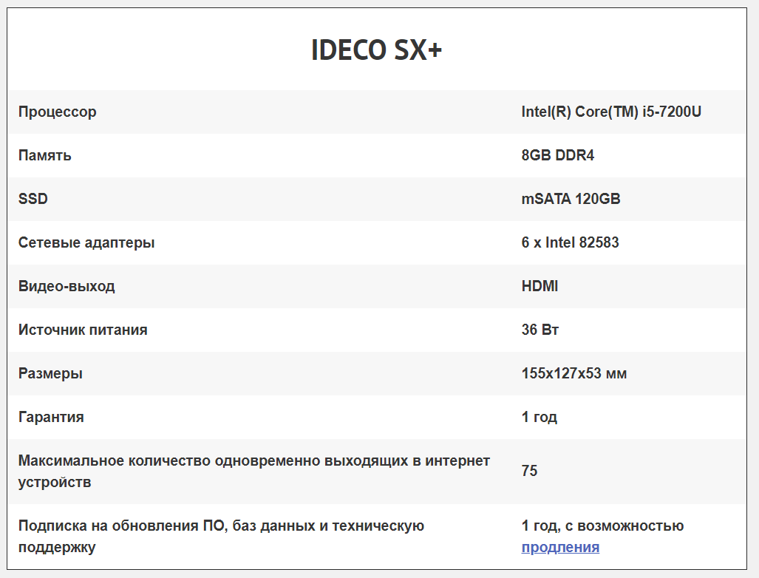Click the 'Размеры' row label

pyautogui.click(x=50, y=374)
